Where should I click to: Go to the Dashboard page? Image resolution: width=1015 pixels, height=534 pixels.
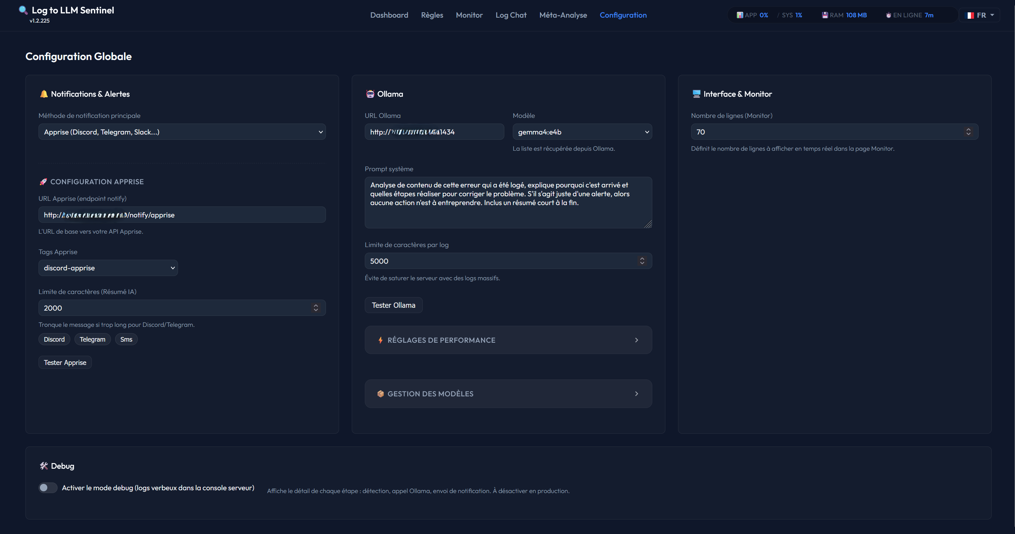tap(389, 15)
